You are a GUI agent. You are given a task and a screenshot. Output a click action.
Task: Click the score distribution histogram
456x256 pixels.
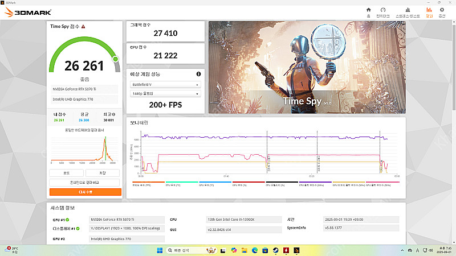click(x=84, y=148)
